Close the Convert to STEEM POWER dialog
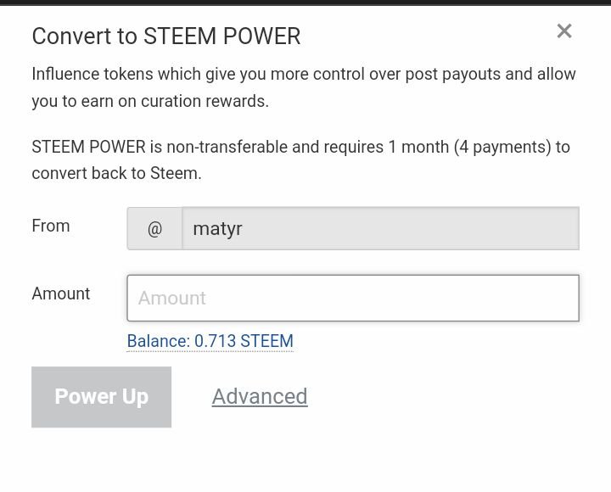This screenshot has width=611, height=492. point(564,31)
